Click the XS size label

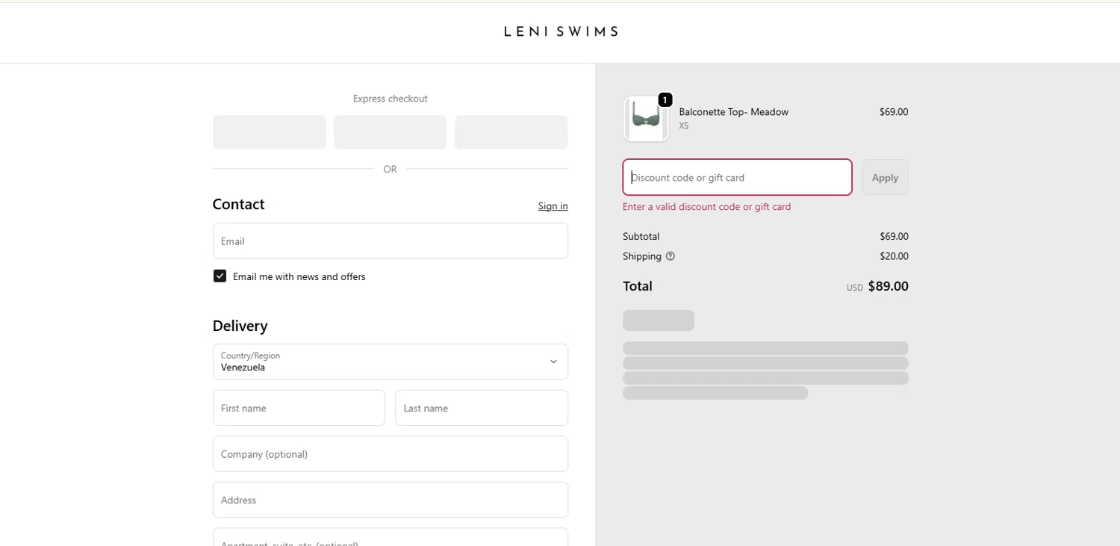point(684,126)
